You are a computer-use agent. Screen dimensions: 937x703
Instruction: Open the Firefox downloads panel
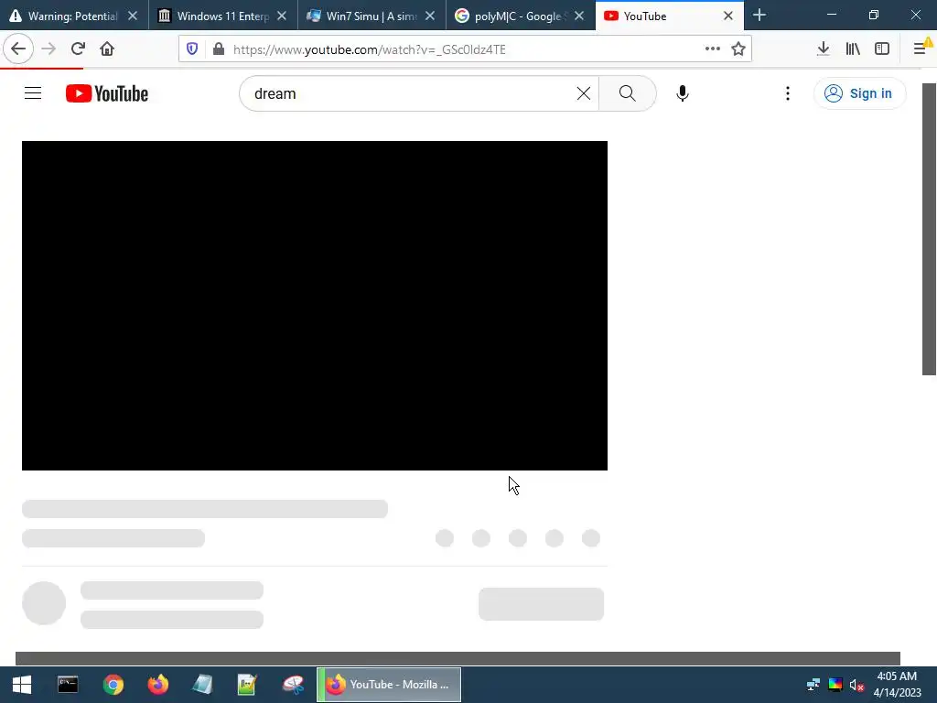tap(824, 49)
